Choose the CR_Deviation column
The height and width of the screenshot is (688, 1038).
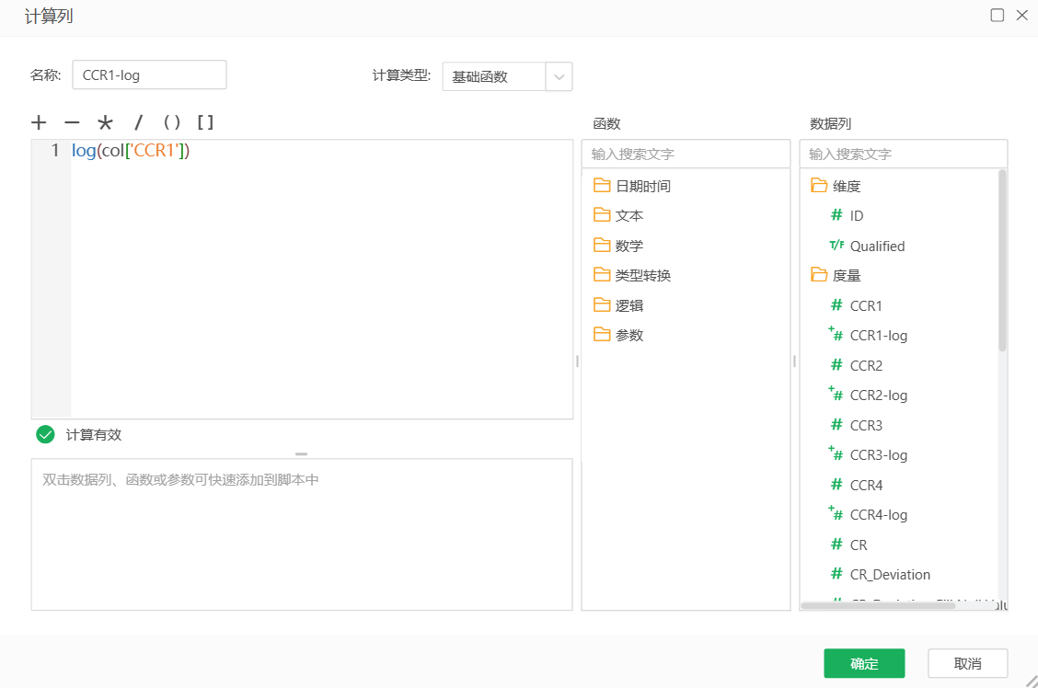pyautogui.click(x=890, y=575)
